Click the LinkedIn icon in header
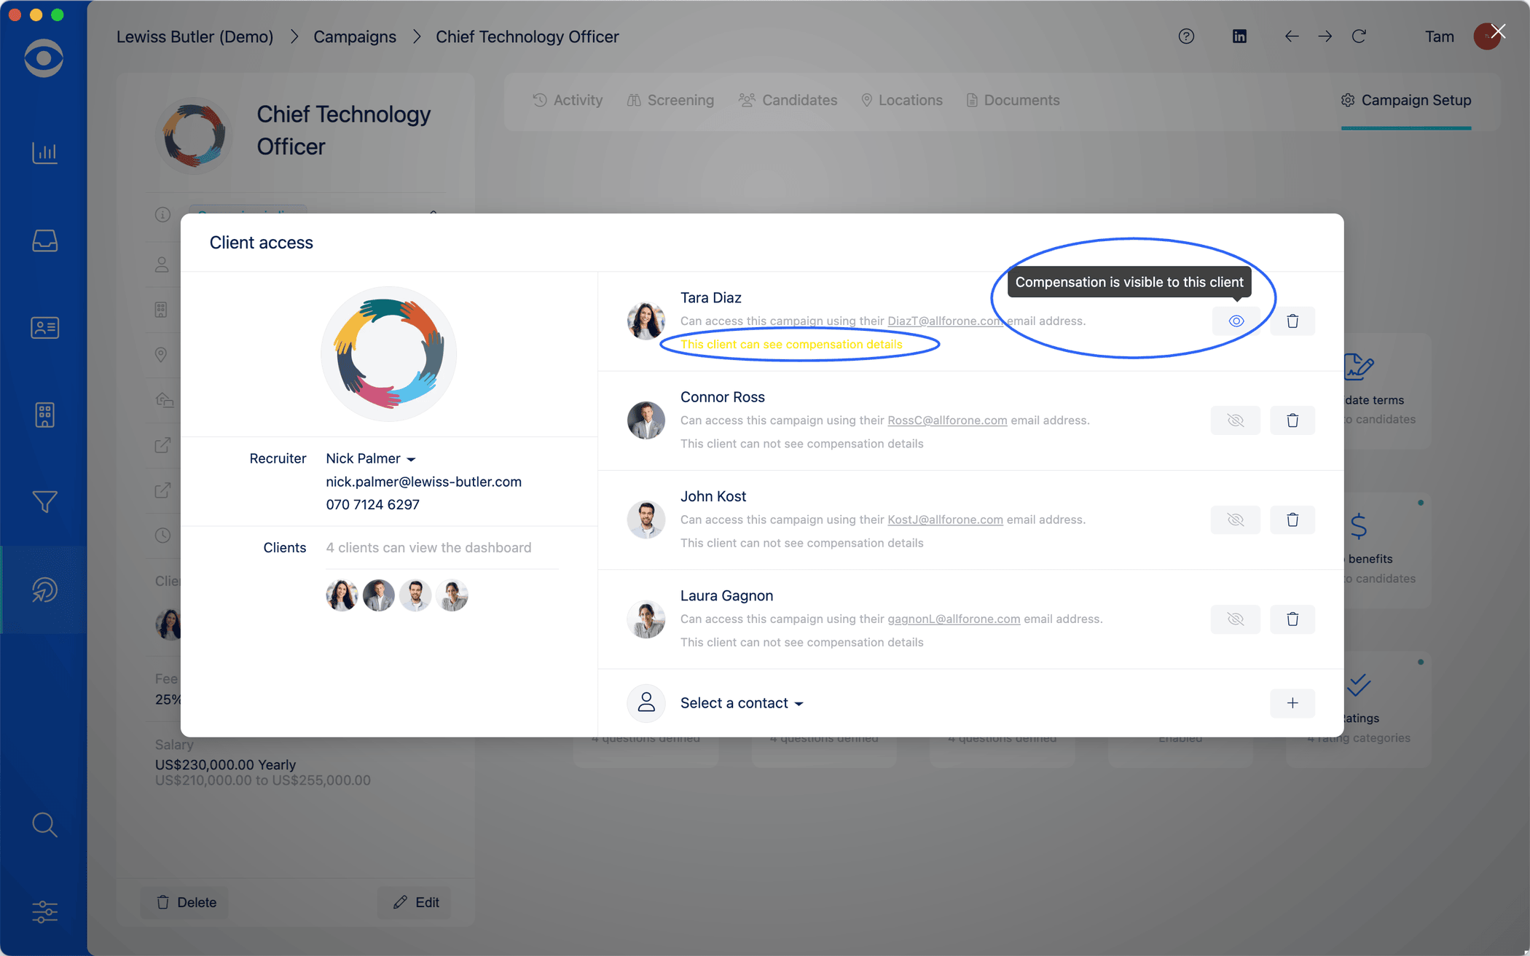 [1239, 36]
